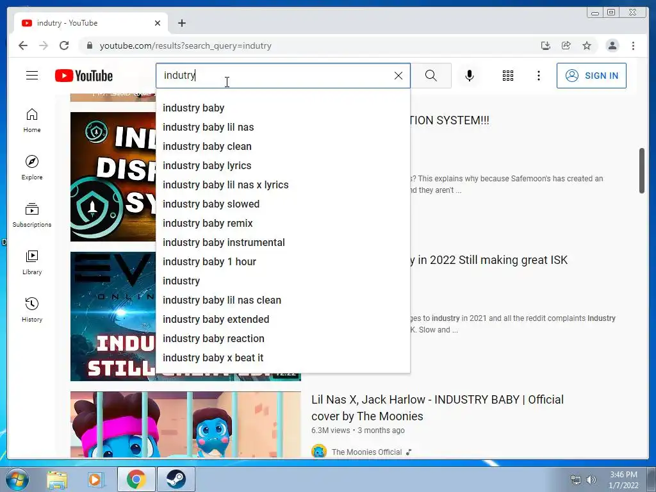Open "Lil Nas X, Jack Harlow - INDUSTRY BABY" title
This screenshot has width=656, height=492.
437,408
